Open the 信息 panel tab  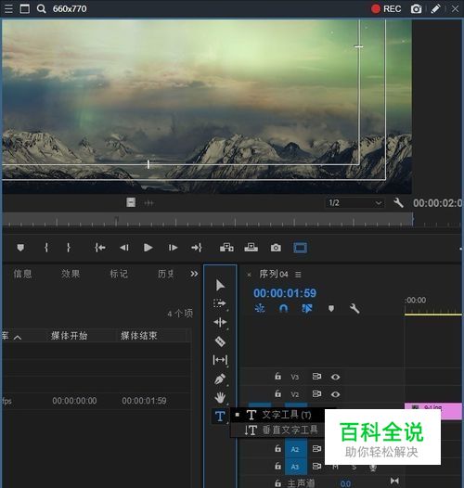[x=22, y=274]
